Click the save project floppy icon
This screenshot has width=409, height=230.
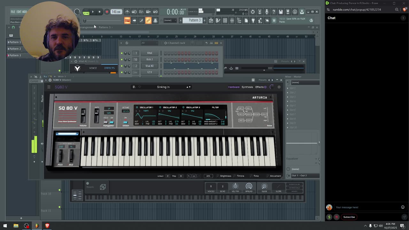281,12
